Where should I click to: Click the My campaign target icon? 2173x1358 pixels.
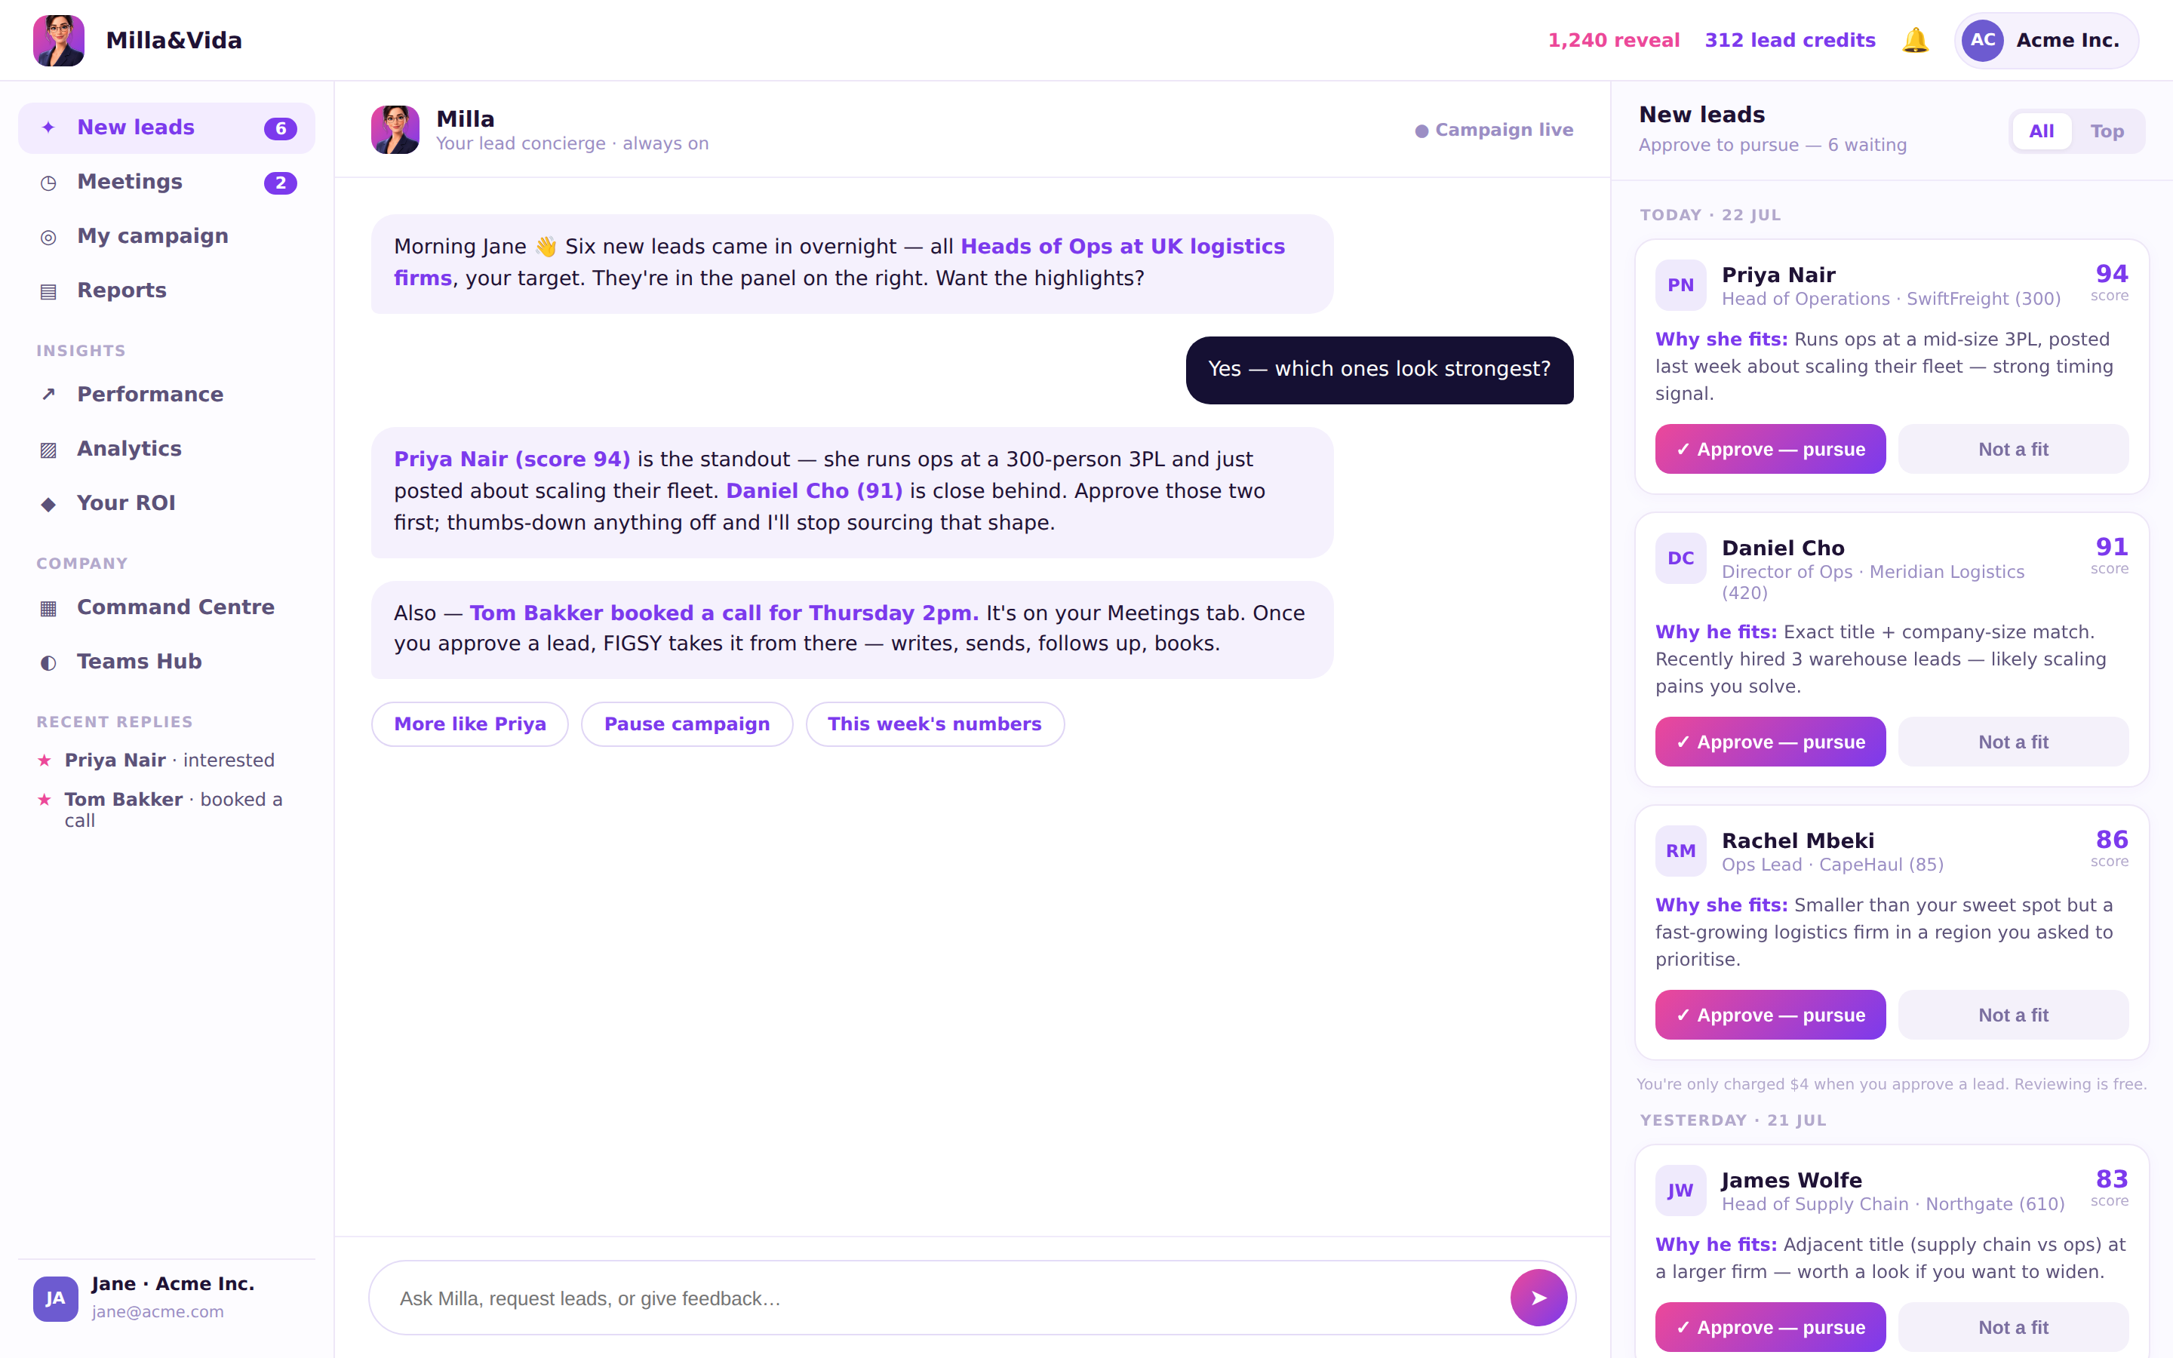tap(48, 236)
